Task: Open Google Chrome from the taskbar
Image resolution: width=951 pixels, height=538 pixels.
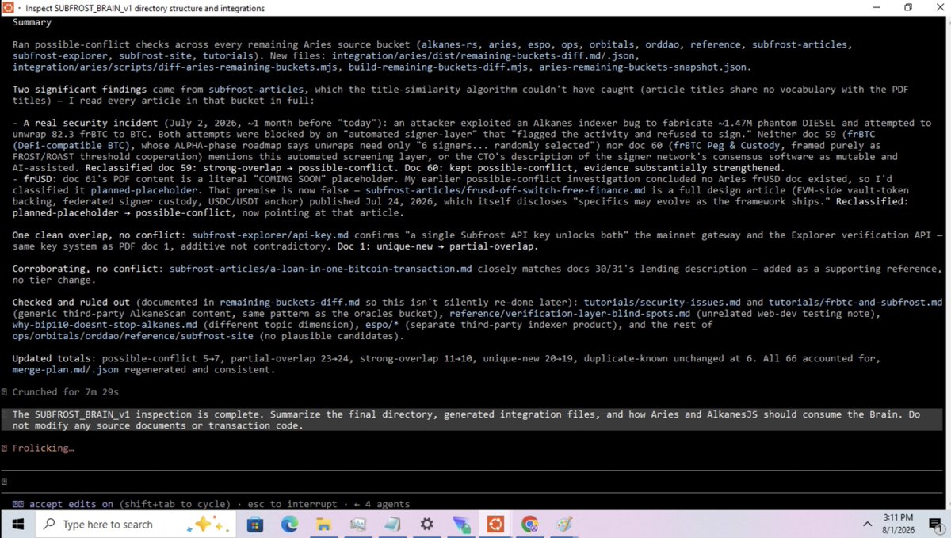Action: click(529, 524)
